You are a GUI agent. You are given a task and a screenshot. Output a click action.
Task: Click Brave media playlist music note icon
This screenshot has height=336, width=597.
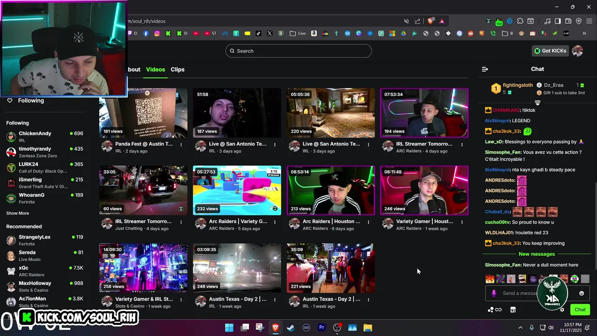click(x=548, y=21)
